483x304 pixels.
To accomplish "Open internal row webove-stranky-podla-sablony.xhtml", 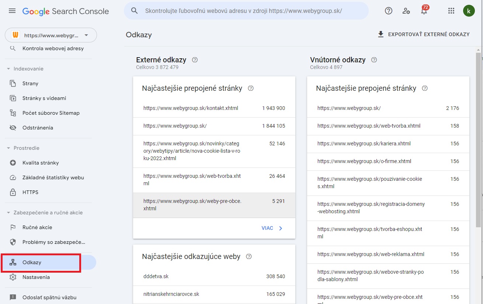I will pyautogui.click(x=388, y=276).
